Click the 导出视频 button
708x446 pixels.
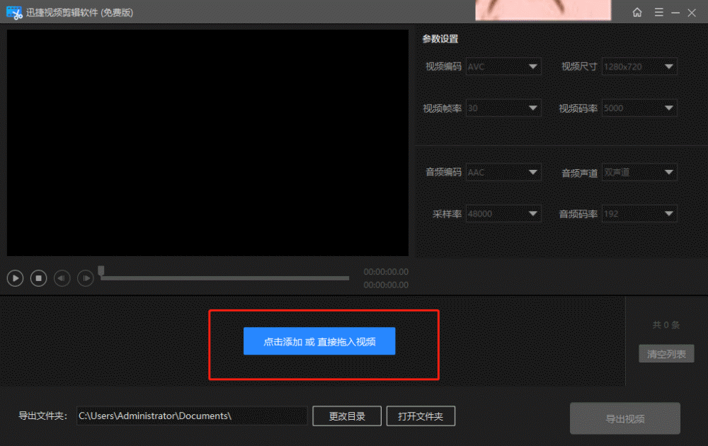click(x=625, y=419)
